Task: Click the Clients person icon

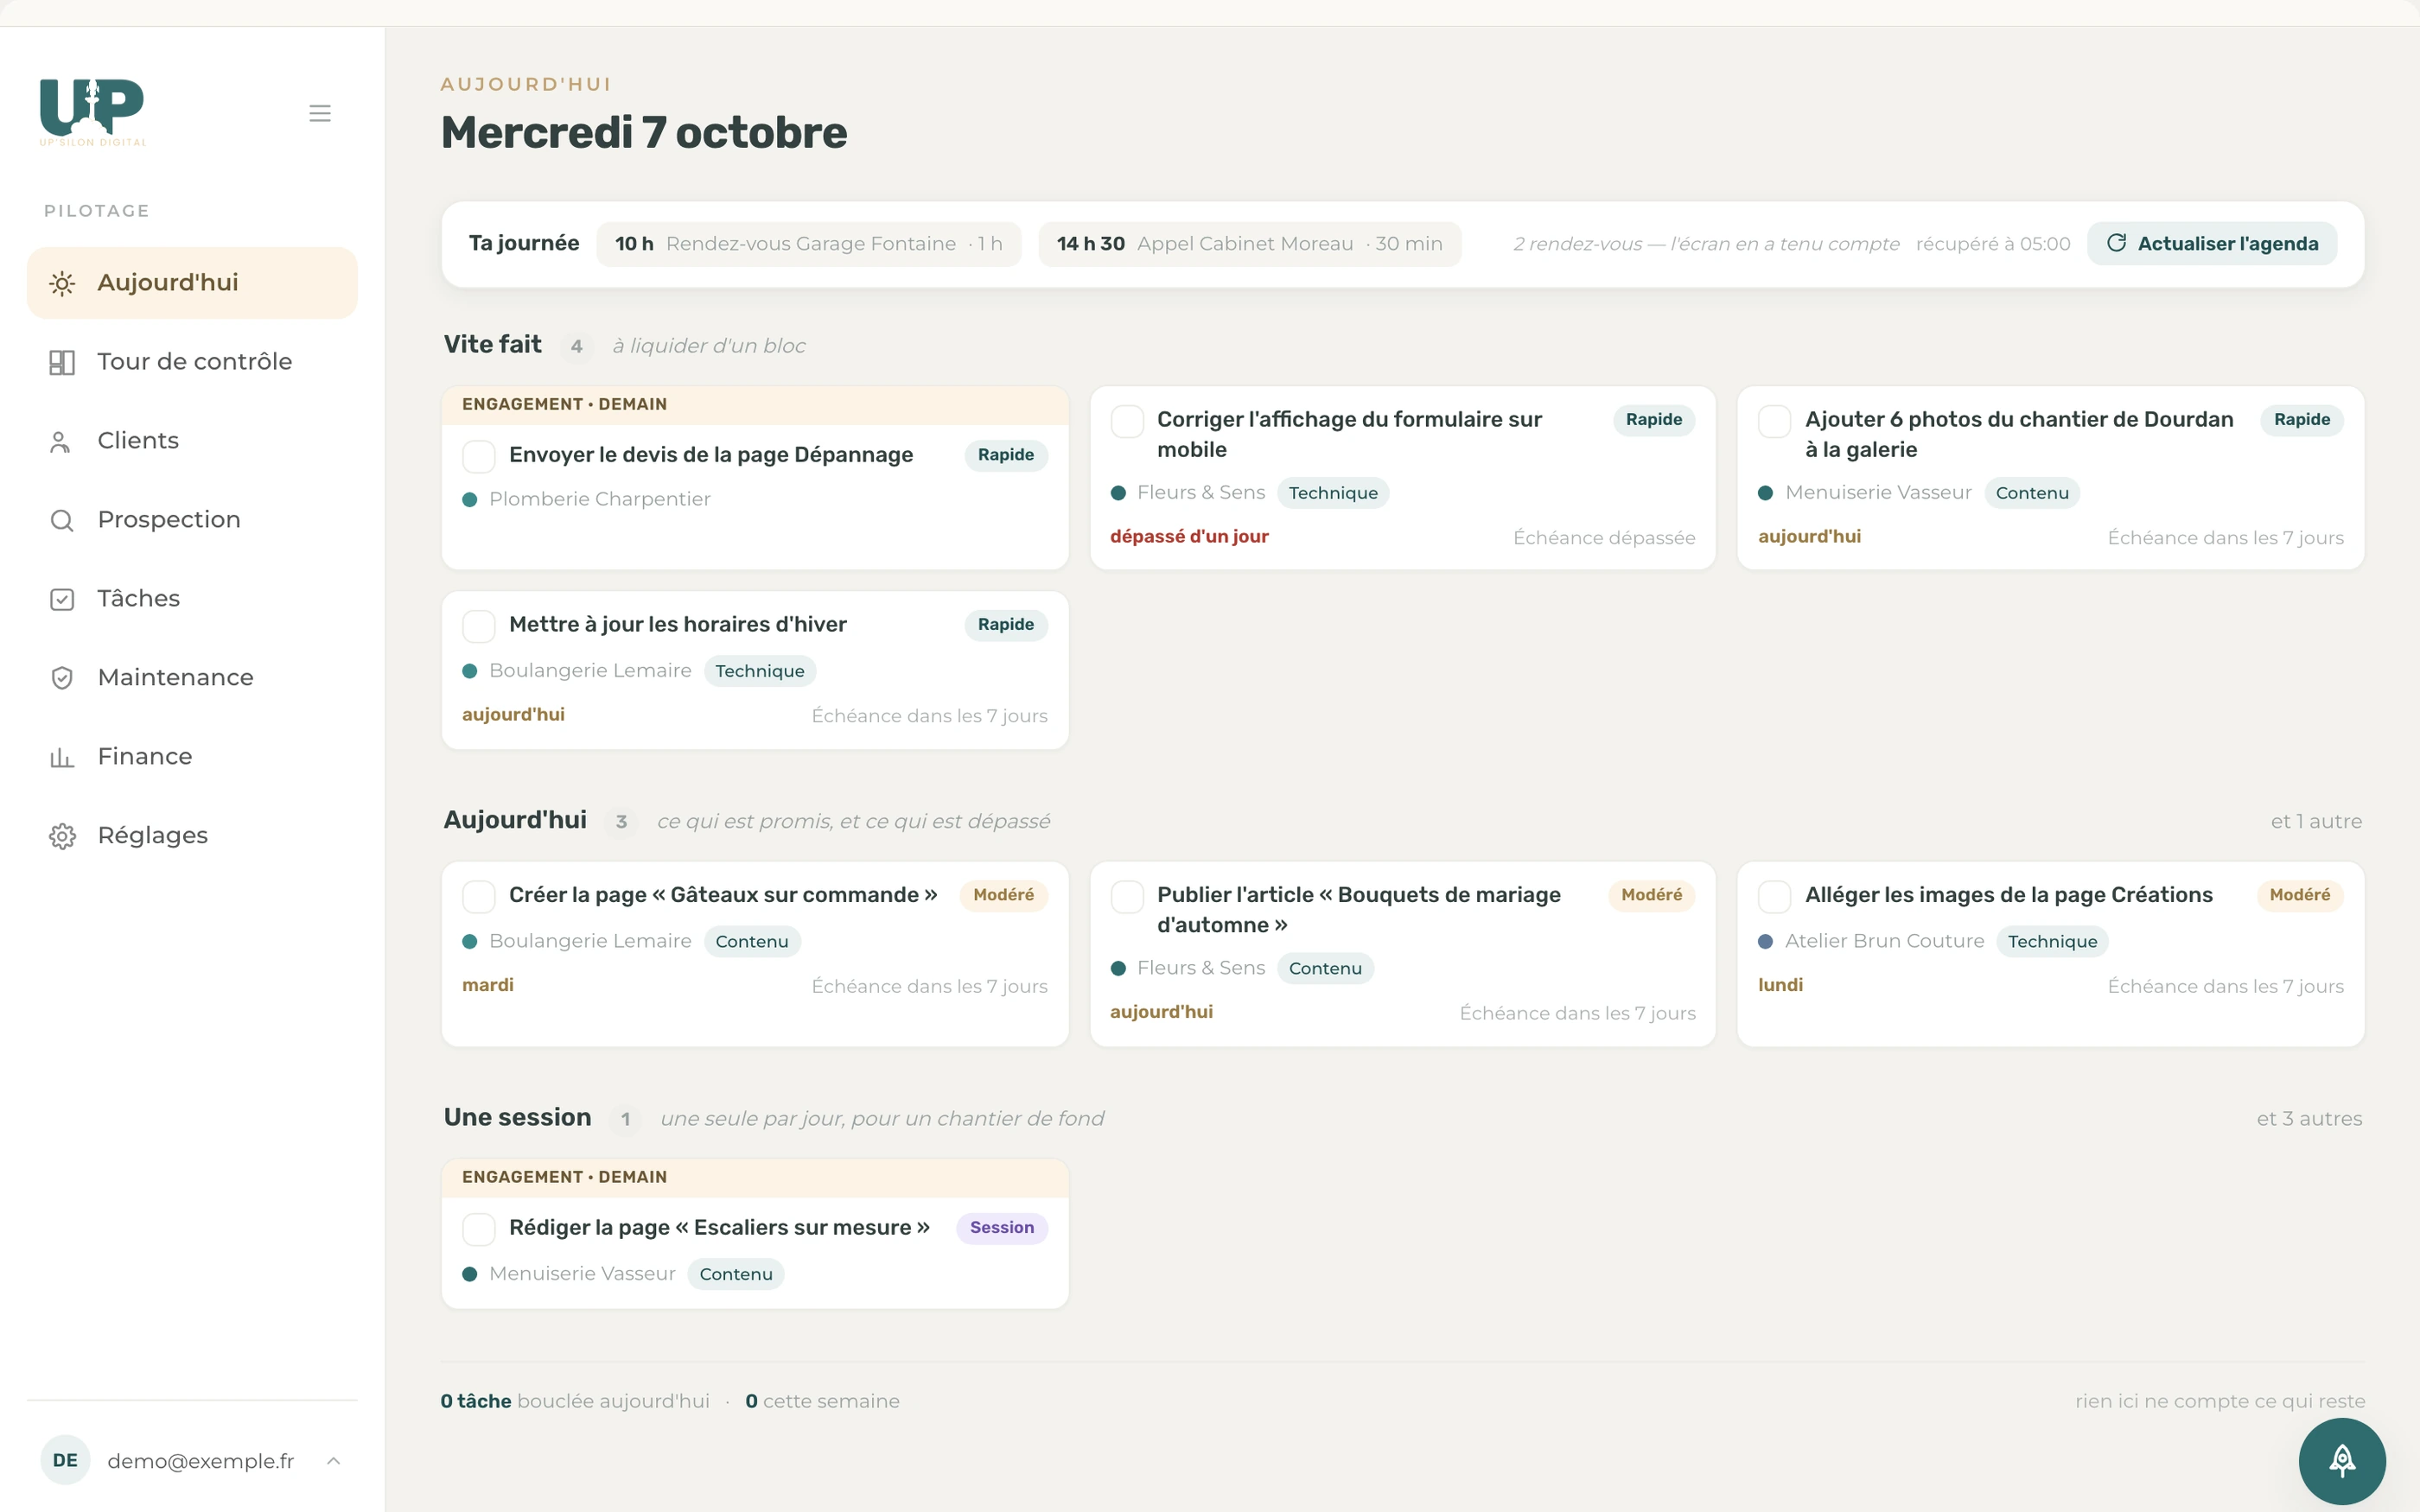Action: tap(60, 441)
